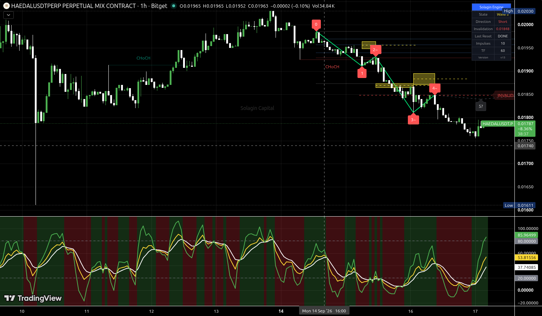Image resolution: width=542 pixels, height=316 pixels.
Task: Click green oscillator value 85.96499
Action: (x=526, y=235)
